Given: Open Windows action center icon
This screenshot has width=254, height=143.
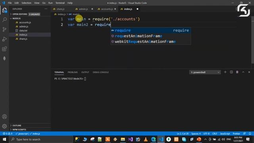Looking at the screenshot, I should coord(248,139).
